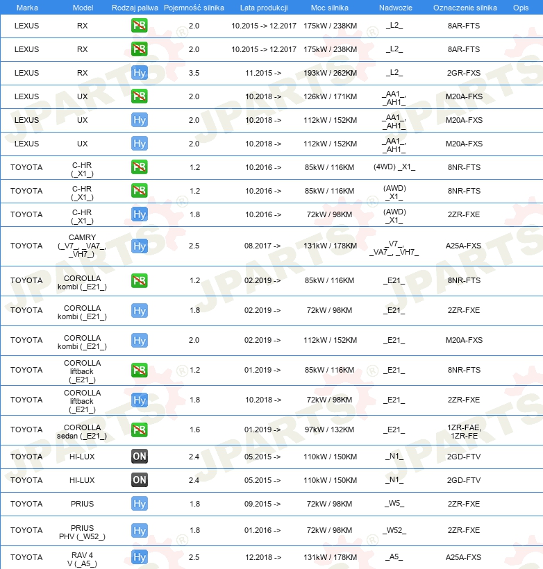Select the 97kW / 132KM power cell
543x569 pixels.
click(329, 430)
